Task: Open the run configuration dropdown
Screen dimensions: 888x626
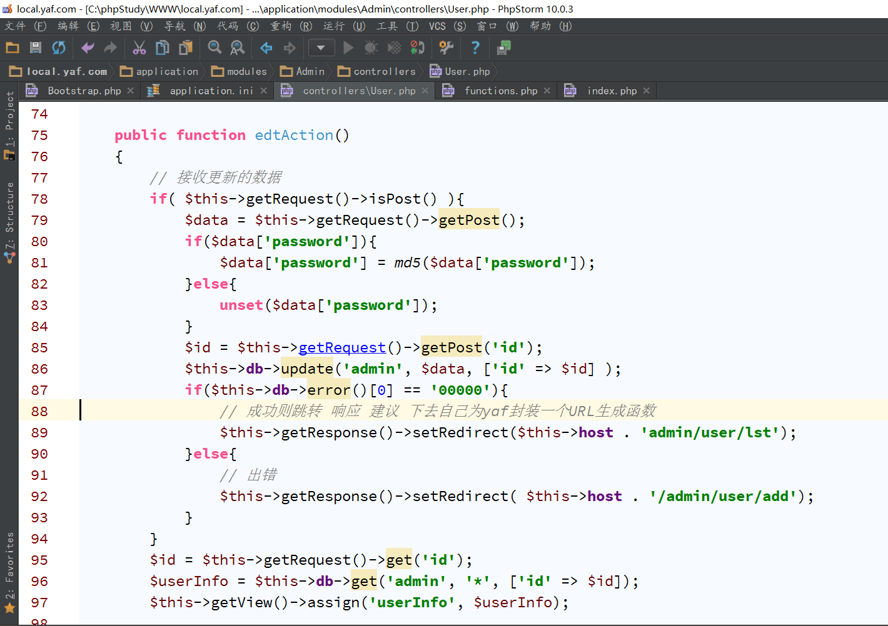Action: (321, 47)
